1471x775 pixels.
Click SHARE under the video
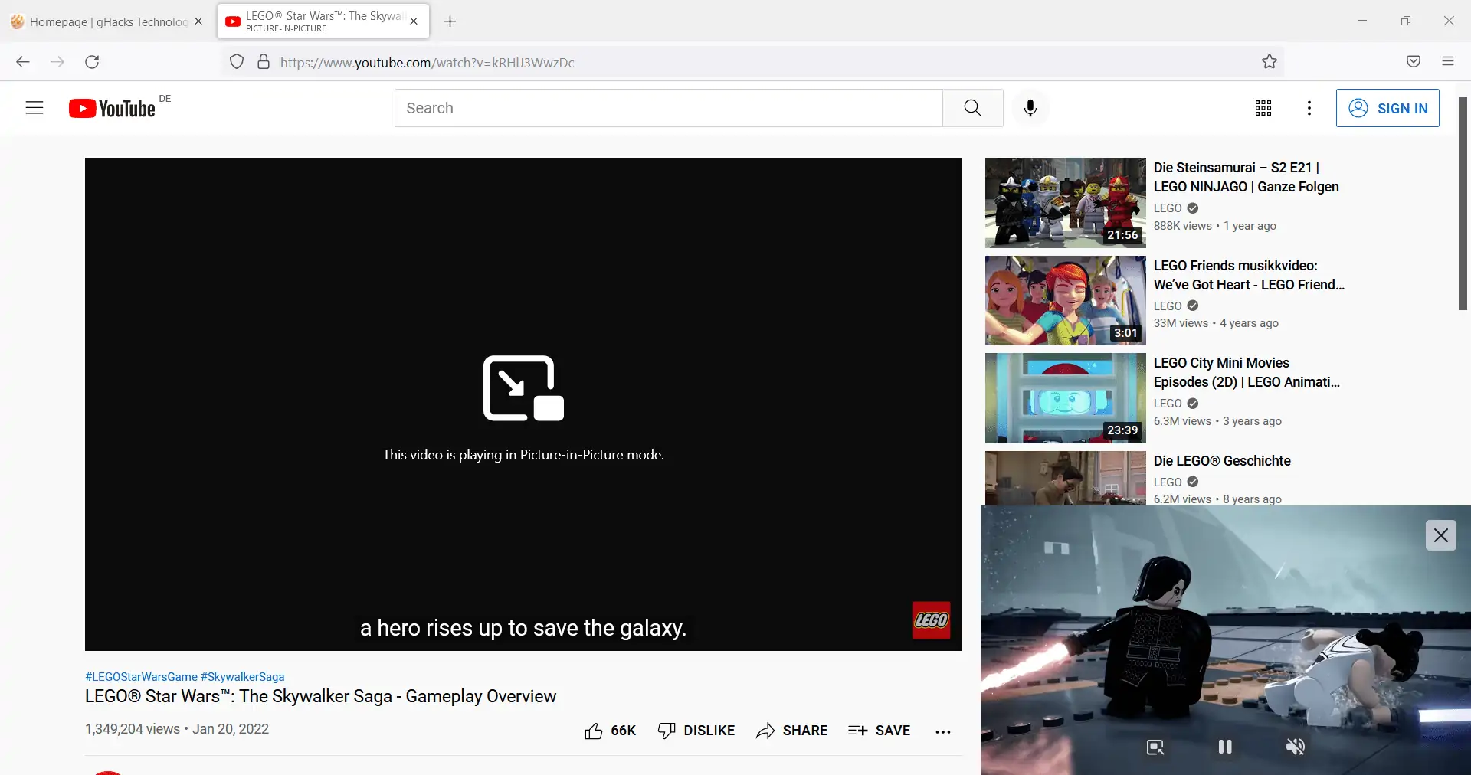(x=791, y=731)
